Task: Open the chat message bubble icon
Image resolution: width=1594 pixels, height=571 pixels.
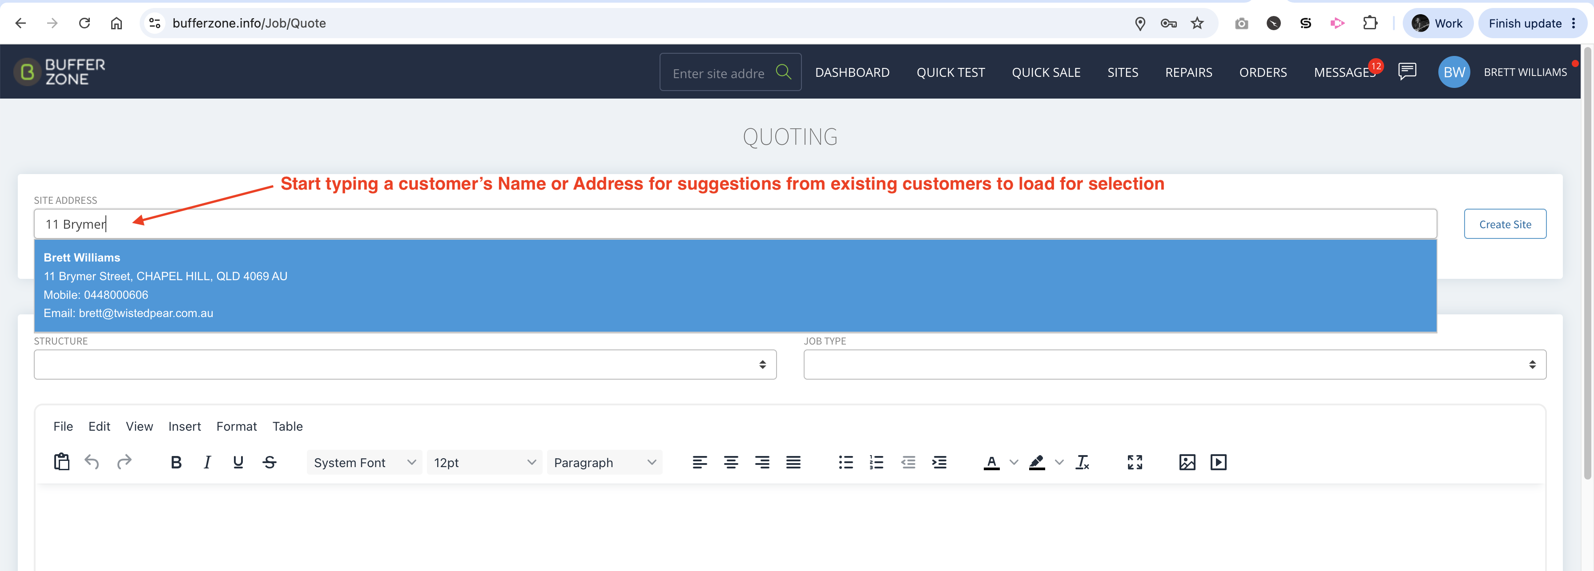Action: (x=1407, y=71)
